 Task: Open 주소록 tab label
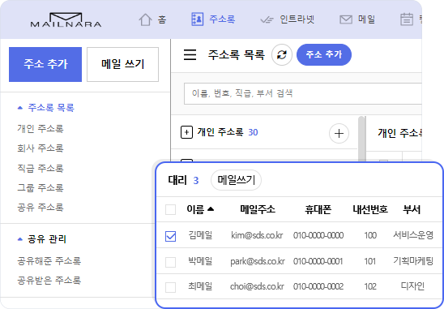[222, 19]
